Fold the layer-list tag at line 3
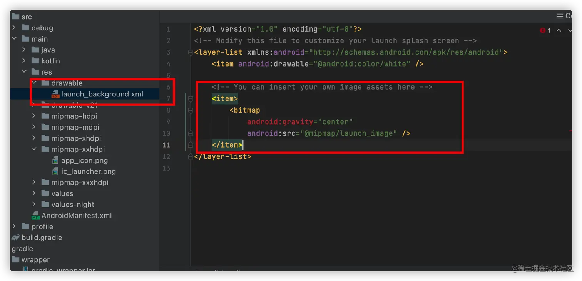This screenshot has height=281, width=582. [x=191, y=53]
